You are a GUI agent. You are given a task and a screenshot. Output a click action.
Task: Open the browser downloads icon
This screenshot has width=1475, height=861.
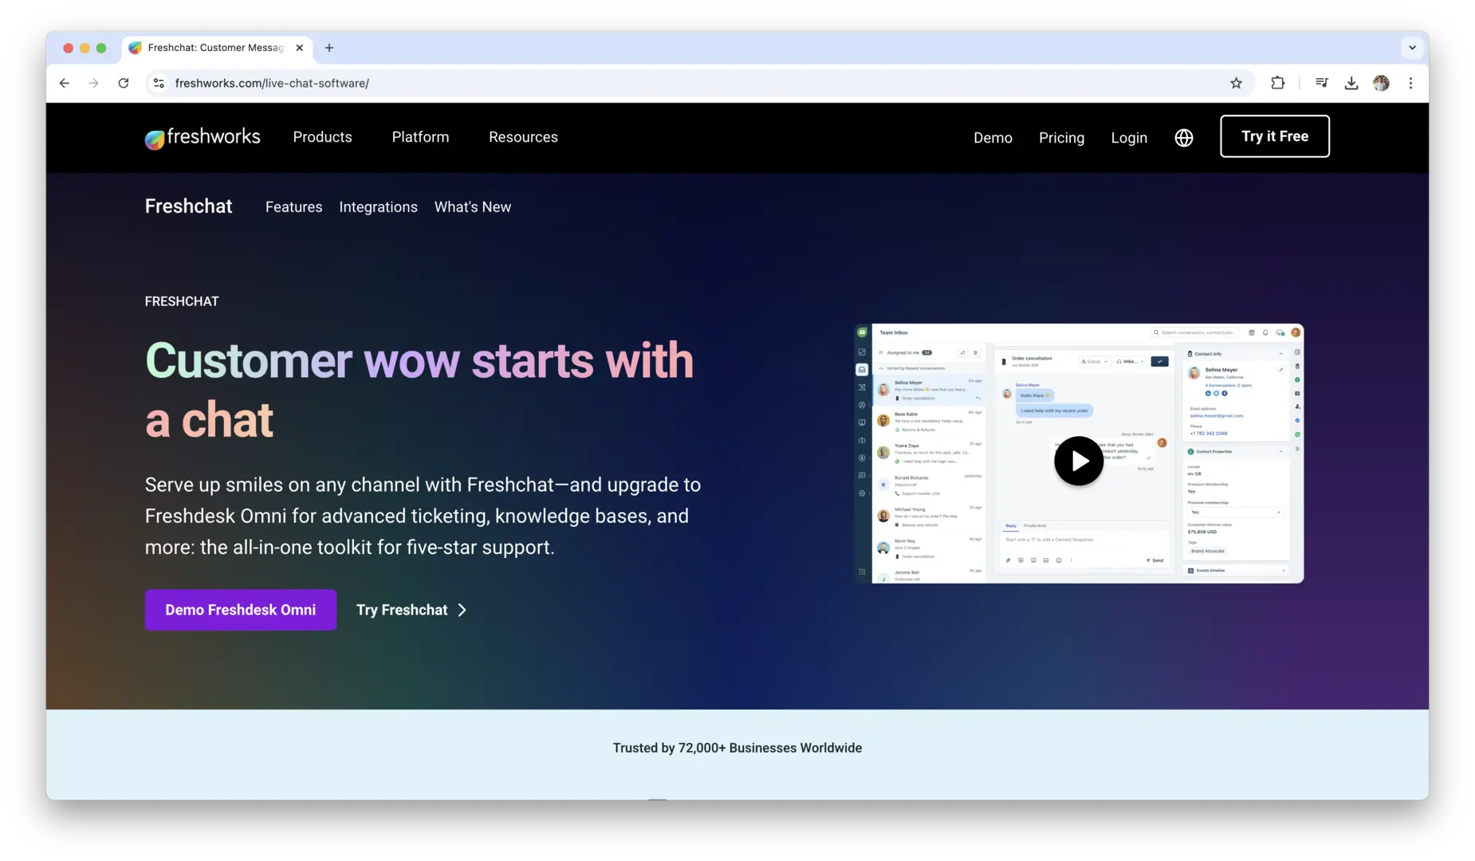click(x=1351, y=83)
